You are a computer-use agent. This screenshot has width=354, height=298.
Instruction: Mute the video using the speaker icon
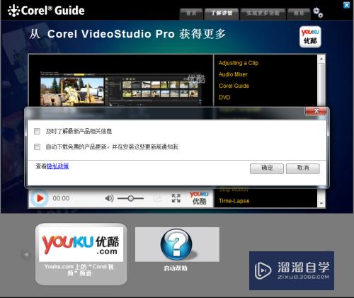pyautogui.click(x=109, y=198)
